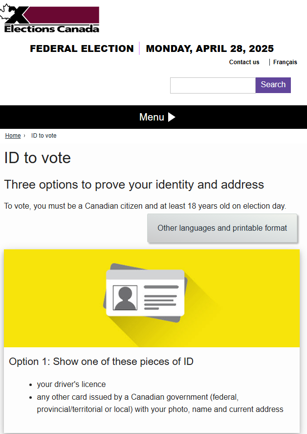Open the Contact us link
The image size is (307, 434).
[244, 62]
